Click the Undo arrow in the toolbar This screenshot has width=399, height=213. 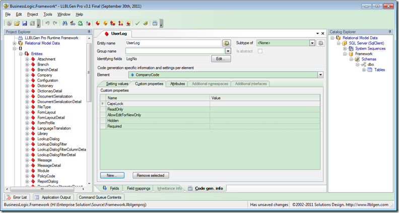coord(47,23)
